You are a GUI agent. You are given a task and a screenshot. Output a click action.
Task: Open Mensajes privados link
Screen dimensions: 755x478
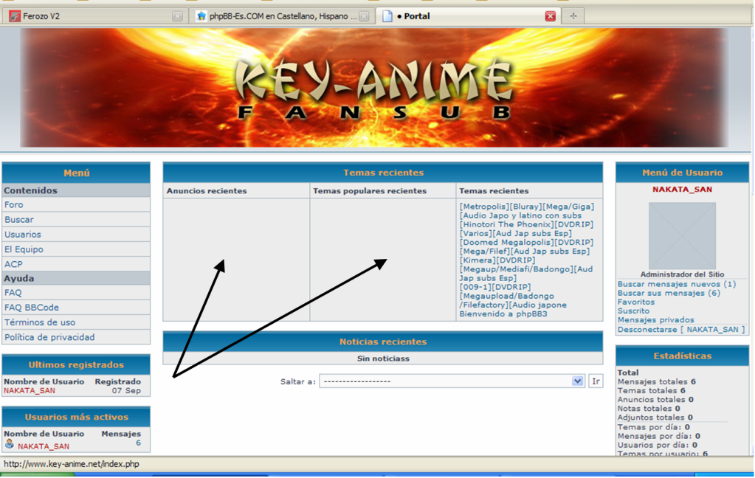pyautogui.click(x=656, y=320)
